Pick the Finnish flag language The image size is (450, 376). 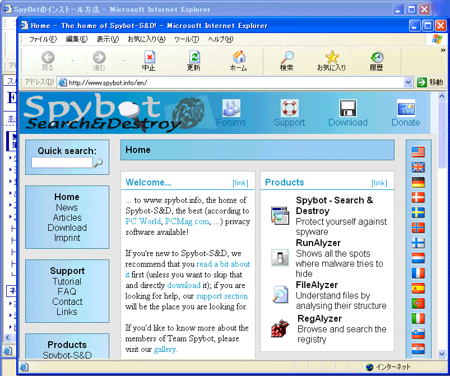tap(418, 243)
